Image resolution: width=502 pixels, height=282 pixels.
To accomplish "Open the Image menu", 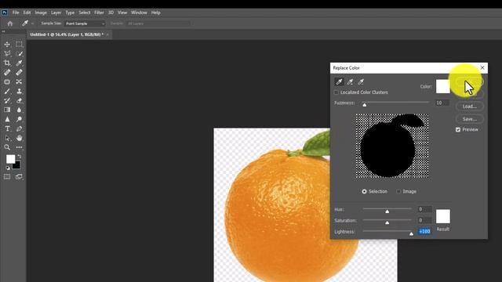I will coord(41,13).
